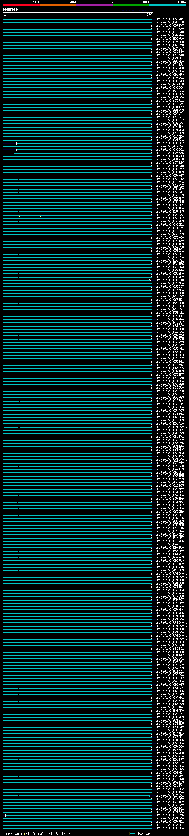Click the white query sequence bar
The image size is (189, 836).
78,12
